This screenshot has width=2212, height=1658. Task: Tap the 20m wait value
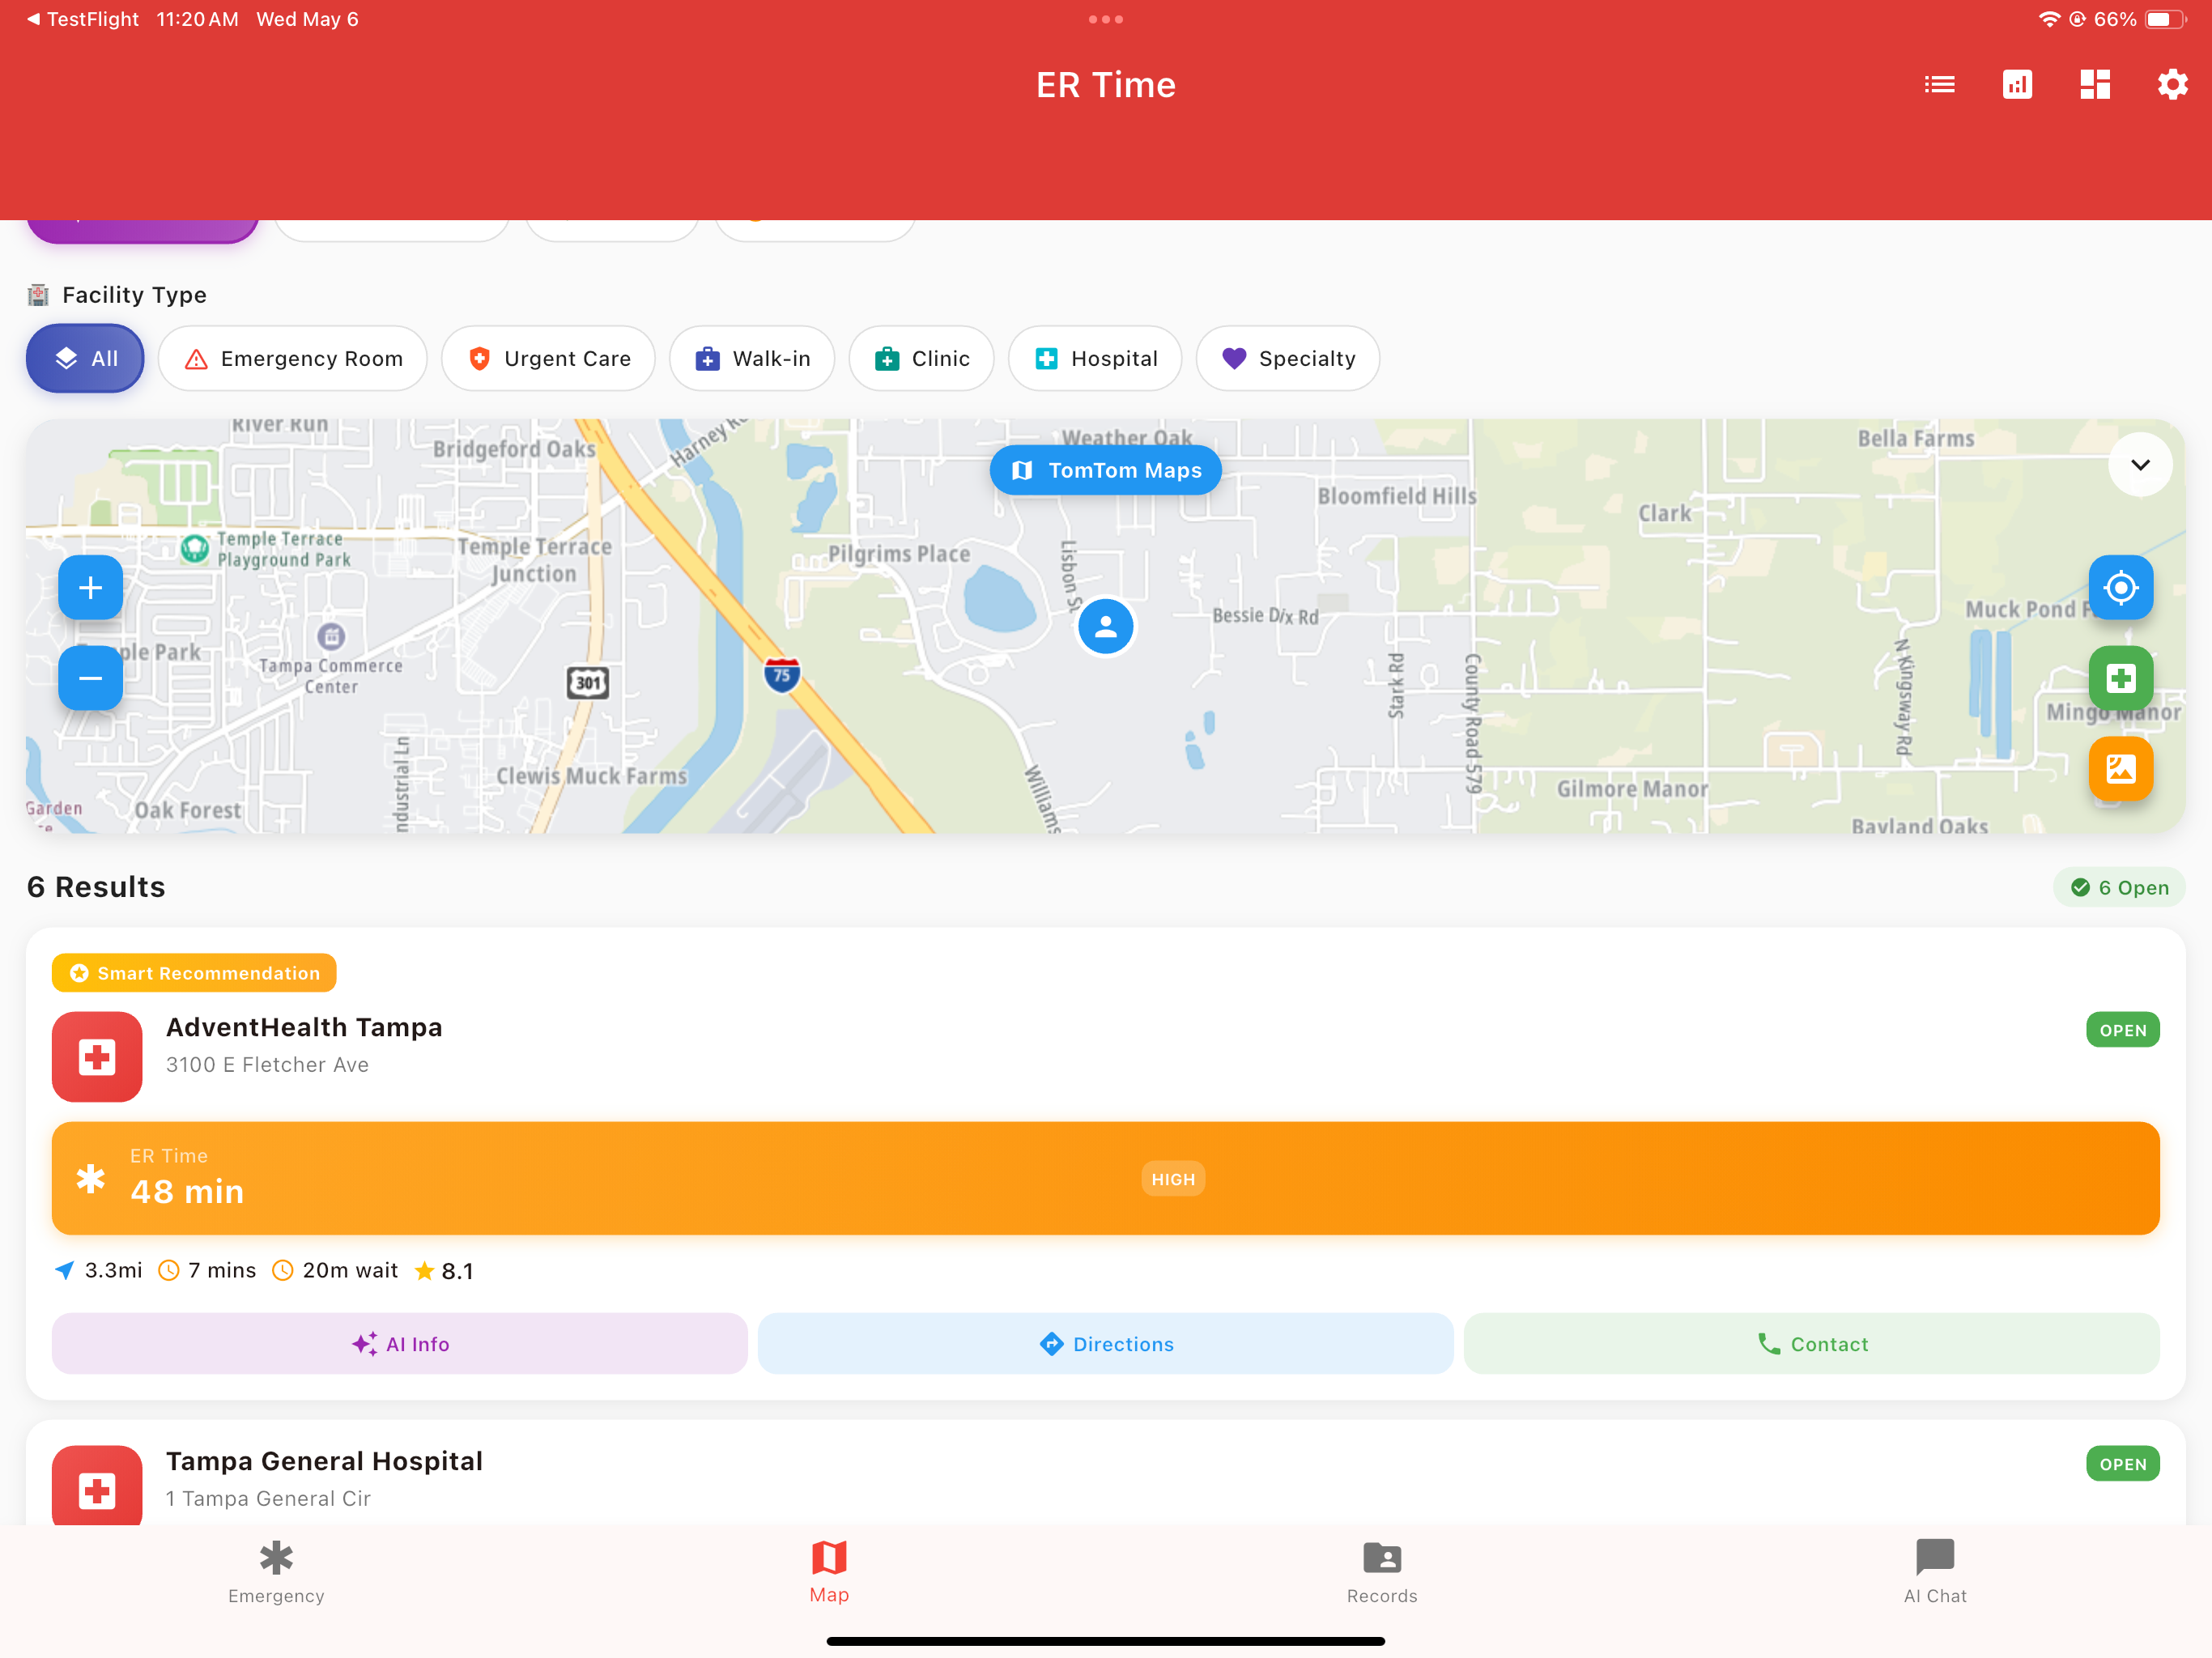pos(350,1271)
